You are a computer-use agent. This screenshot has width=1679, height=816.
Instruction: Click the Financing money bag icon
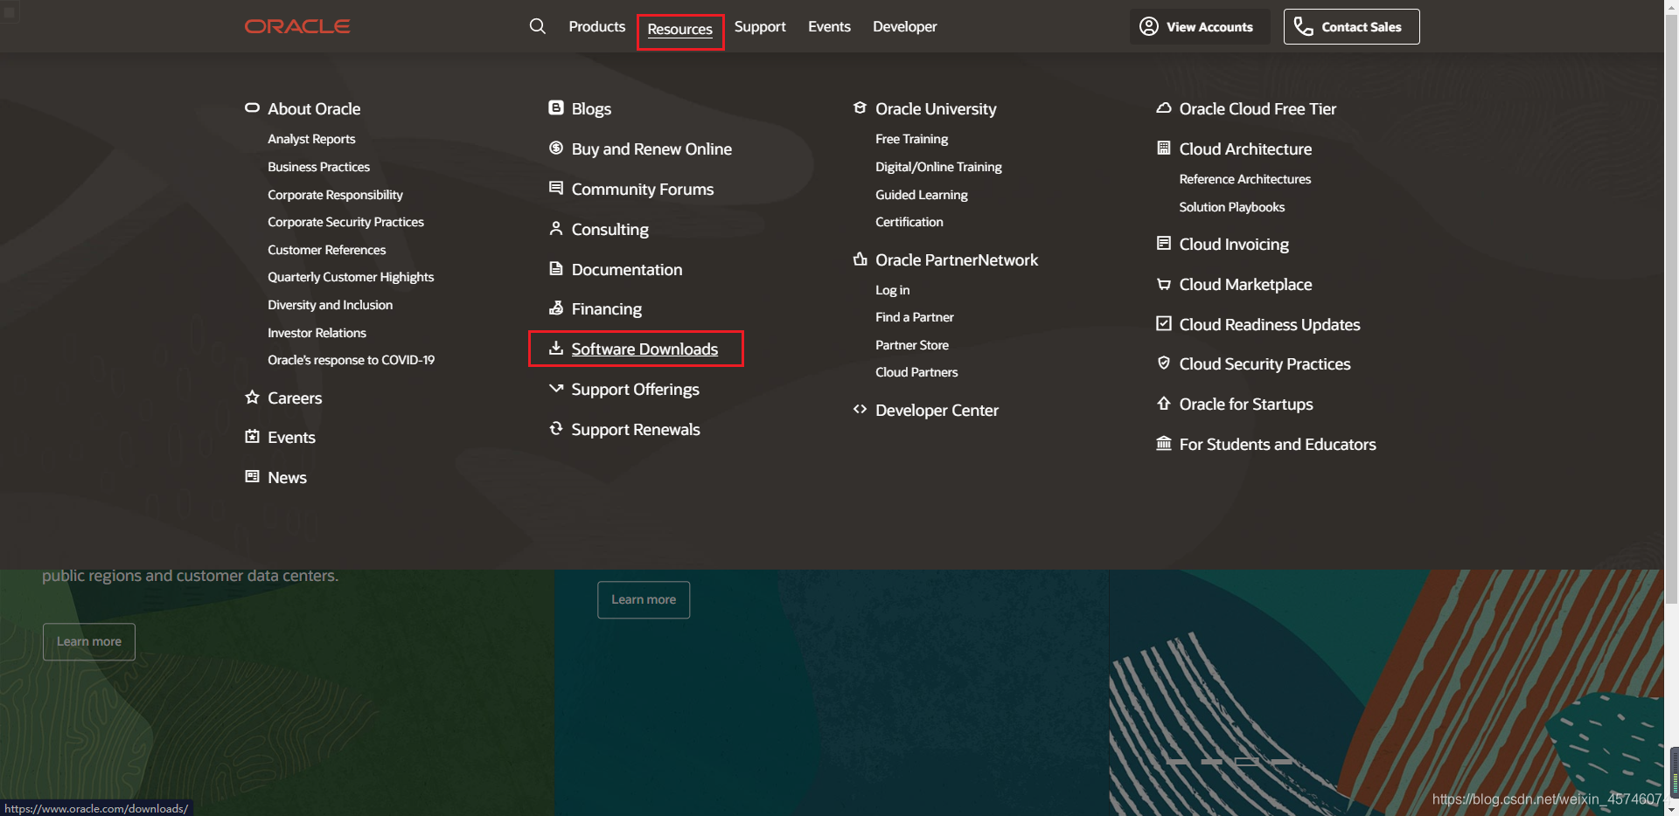coord(556,308)
